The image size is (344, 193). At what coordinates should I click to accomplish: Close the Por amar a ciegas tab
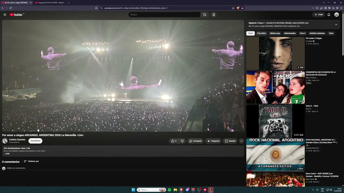click(31, 3)
